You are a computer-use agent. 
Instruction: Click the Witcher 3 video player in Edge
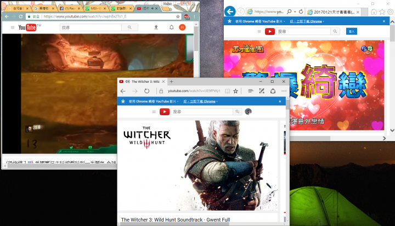click(198, 165)
